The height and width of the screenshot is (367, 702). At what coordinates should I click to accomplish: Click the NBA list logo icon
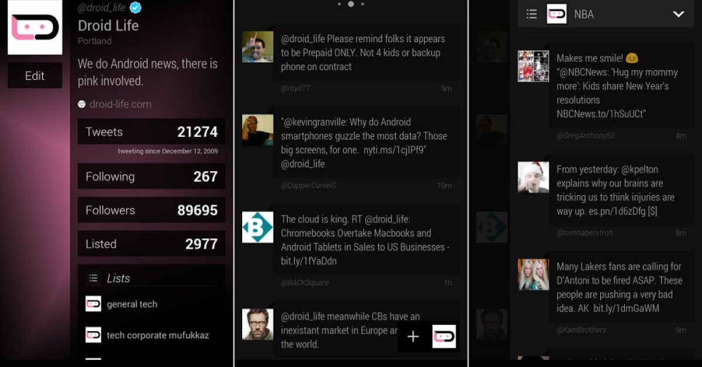pos(556,14)
